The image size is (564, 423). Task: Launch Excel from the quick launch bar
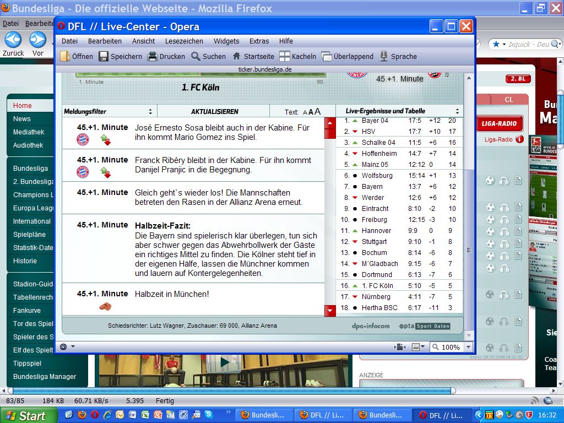(145, 415)
